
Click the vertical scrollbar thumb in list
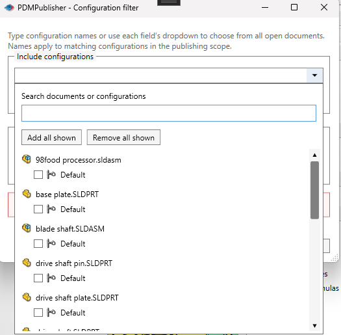314,190
